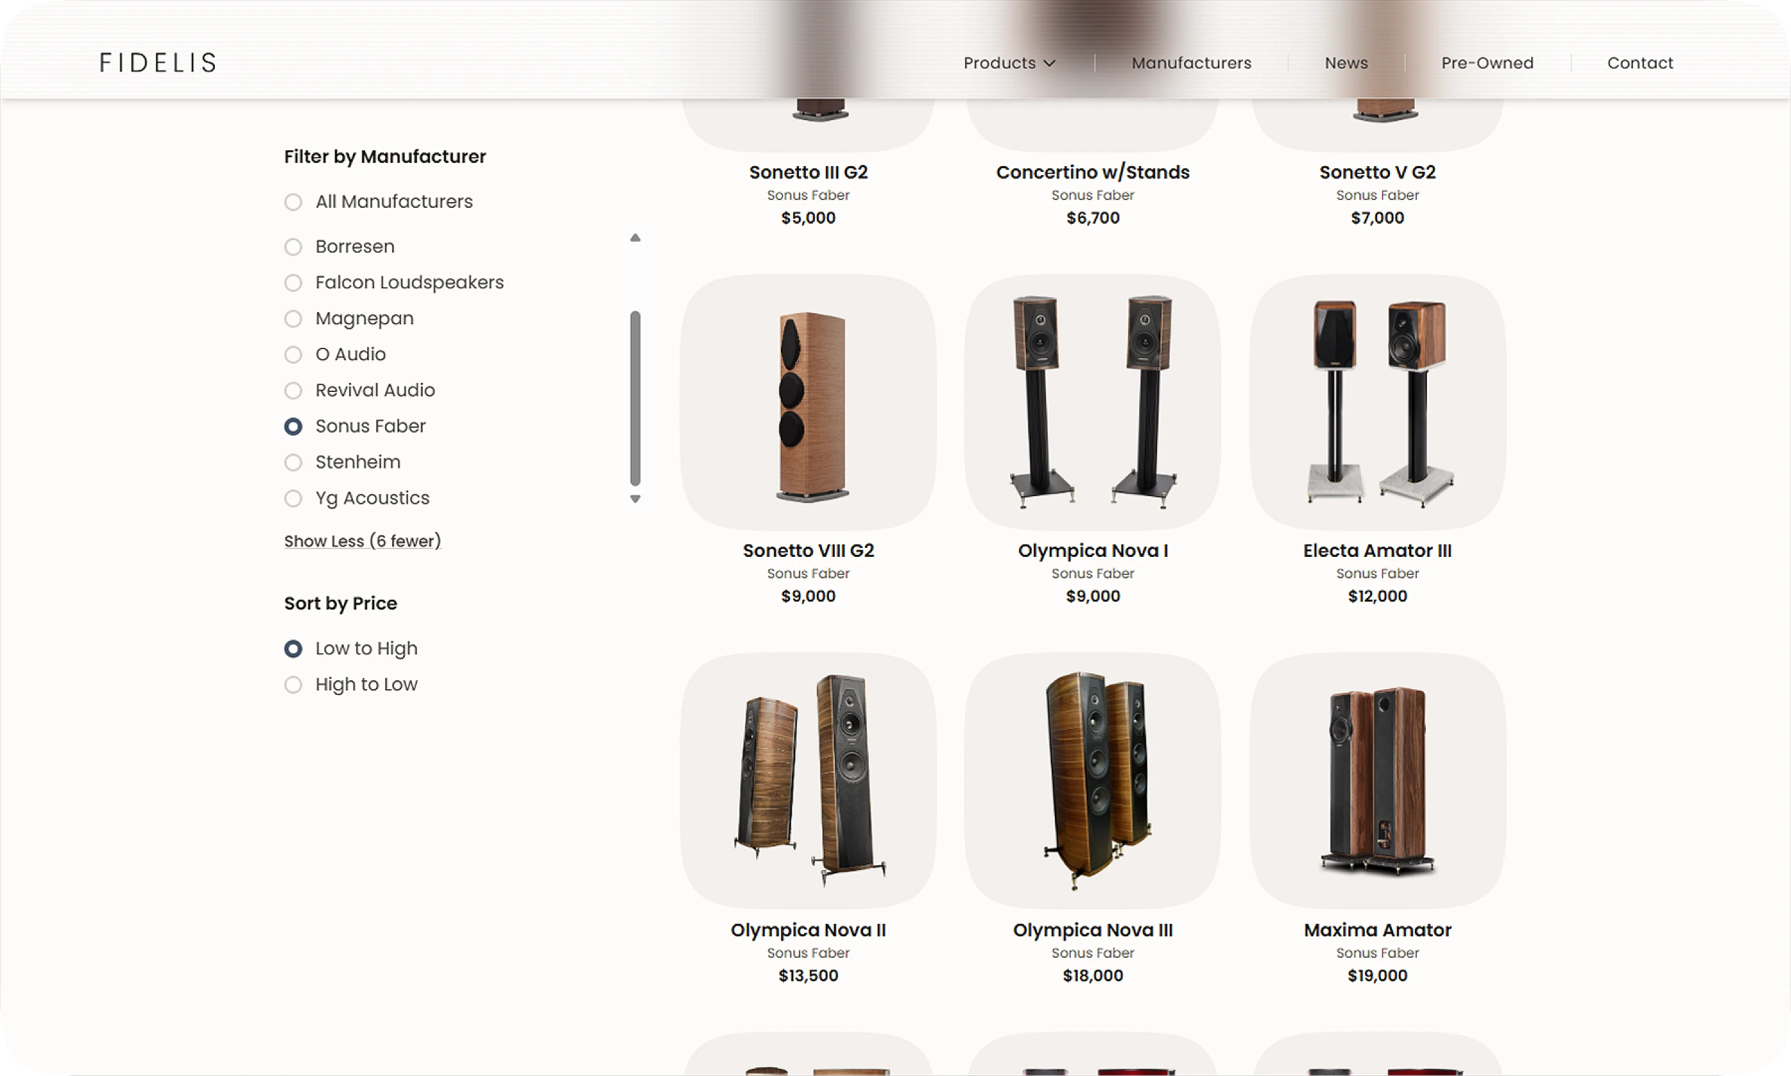Select the All Manufacturers radio button
Image resolution: width=1791 pixels, height=1076 pixels.
293,201
